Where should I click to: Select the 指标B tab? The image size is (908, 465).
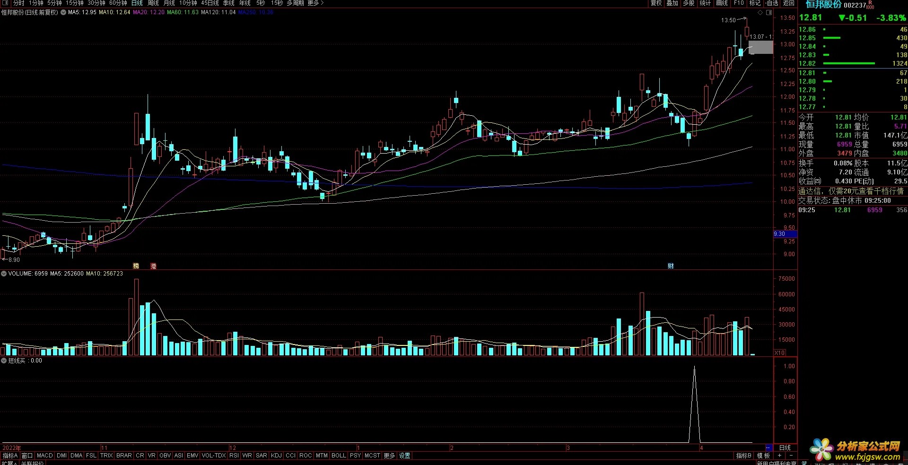(744, 456)
